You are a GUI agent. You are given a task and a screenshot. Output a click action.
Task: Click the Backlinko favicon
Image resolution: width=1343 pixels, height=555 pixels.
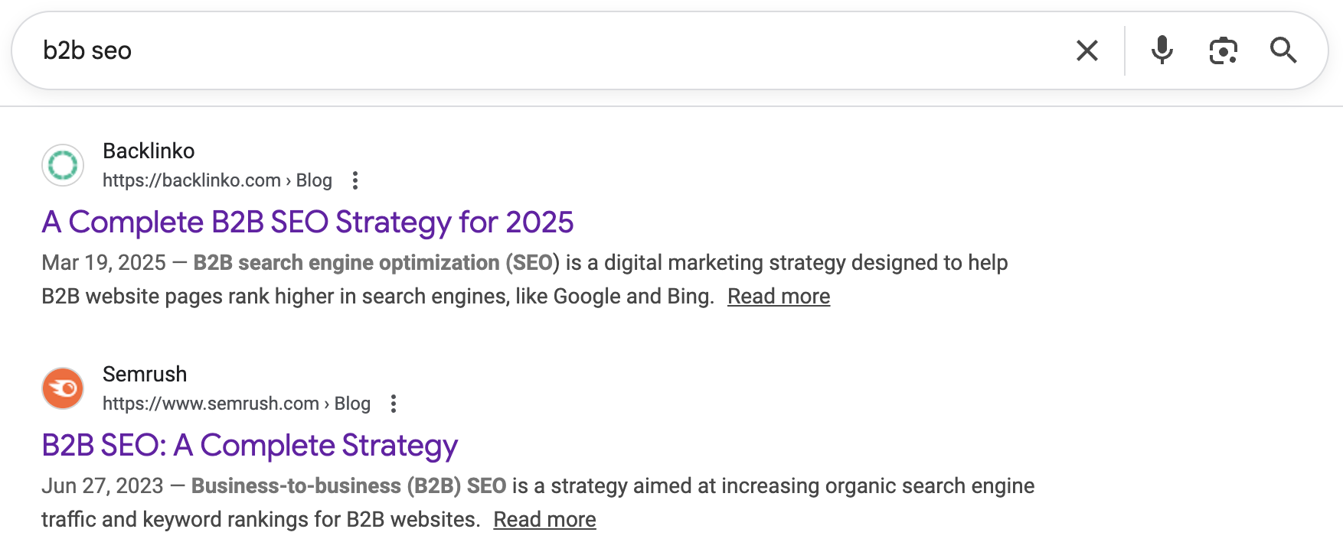[x=63, y=165]
